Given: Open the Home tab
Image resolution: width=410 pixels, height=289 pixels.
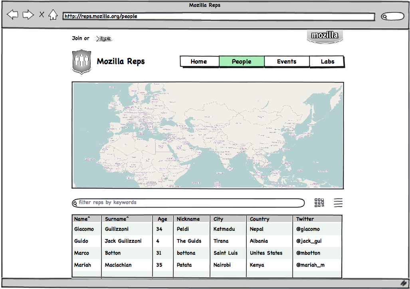Looking at the screenshot, I should point(200,62).
